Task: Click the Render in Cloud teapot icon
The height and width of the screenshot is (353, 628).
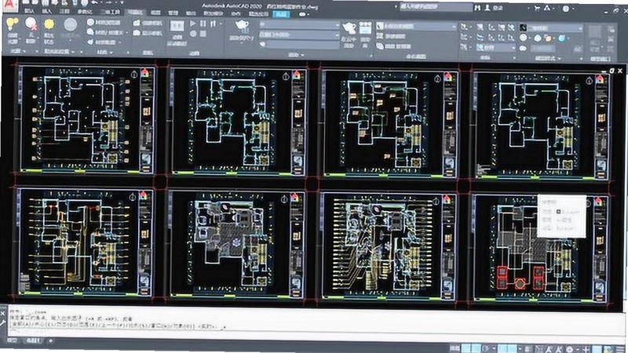Action: click(349, 28)
